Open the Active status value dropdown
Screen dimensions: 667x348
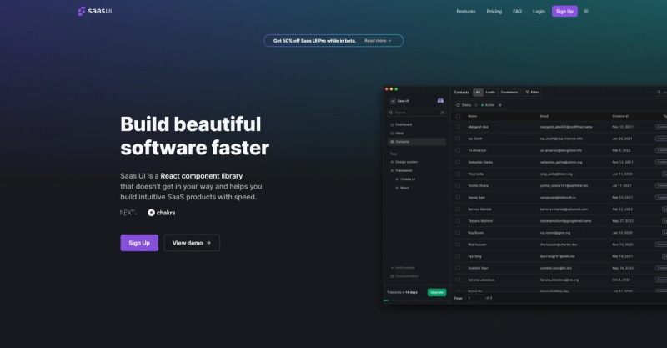[x=488, y=105]
